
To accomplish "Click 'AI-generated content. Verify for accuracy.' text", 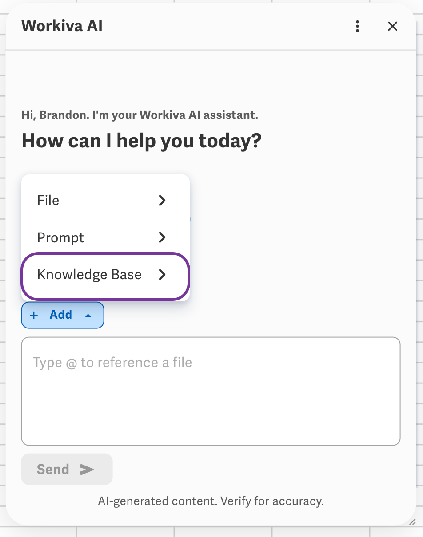I will (x=211, y=501).
